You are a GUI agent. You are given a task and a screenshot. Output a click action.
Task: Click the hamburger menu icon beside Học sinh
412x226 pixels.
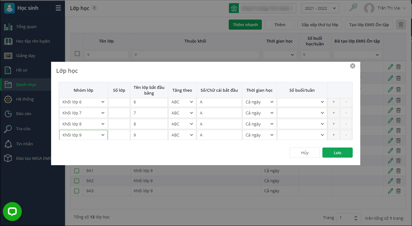(x=58, y=8)
